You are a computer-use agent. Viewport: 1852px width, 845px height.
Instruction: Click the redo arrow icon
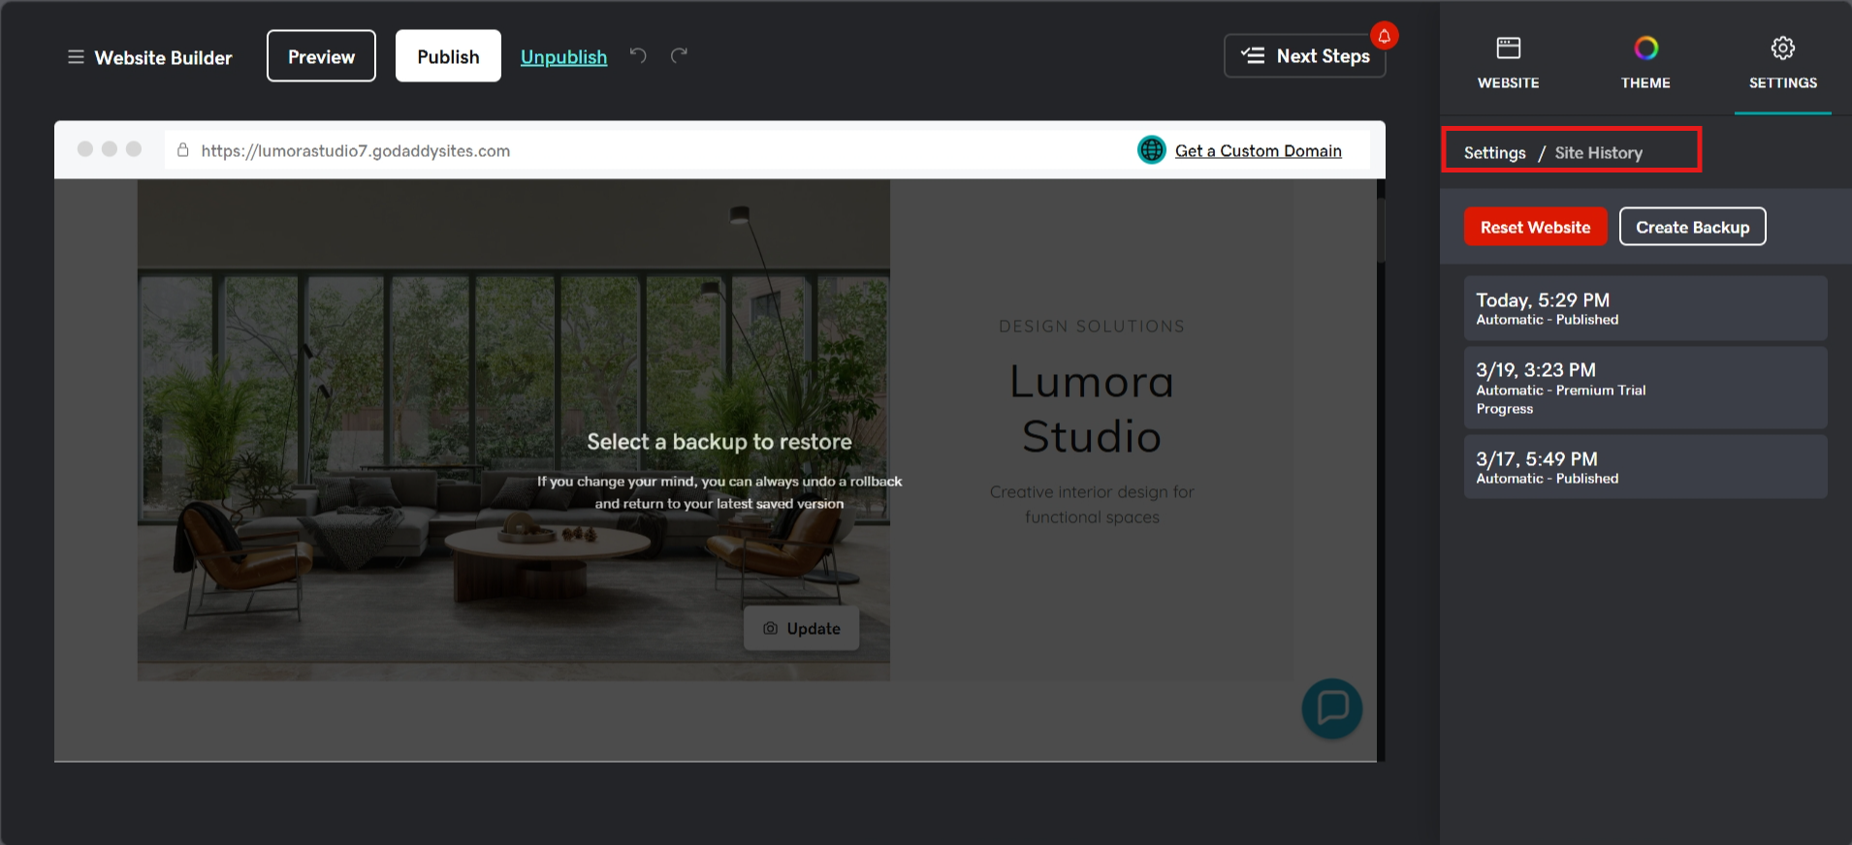tap(679, 55)
